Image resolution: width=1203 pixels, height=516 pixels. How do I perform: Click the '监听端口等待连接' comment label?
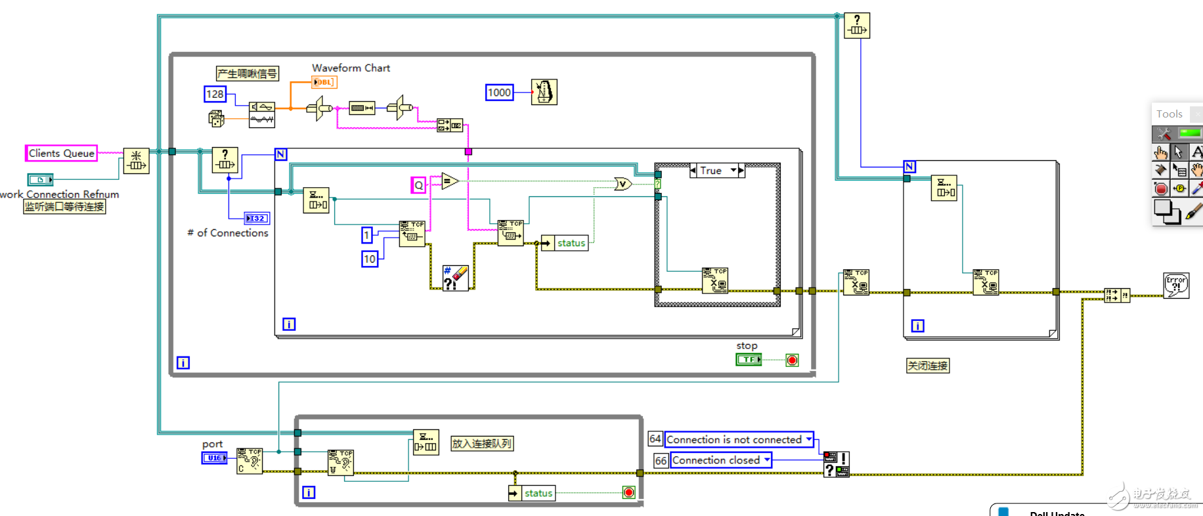tap(64, 206)
